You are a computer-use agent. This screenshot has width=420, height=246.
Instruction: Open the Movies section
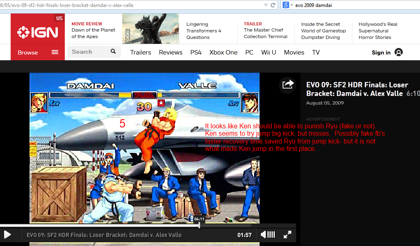[x=294, y=52]
